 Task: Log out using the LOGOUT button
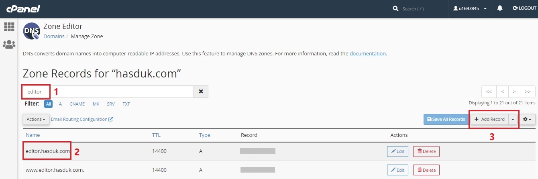click(525, 8)
